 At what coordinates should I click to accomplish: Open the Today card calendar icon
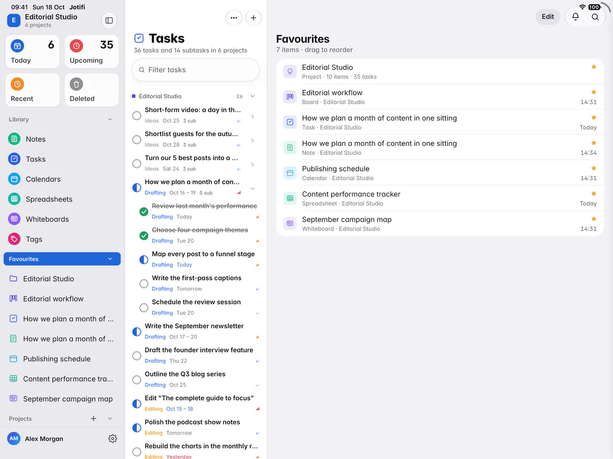click(17, 46)
